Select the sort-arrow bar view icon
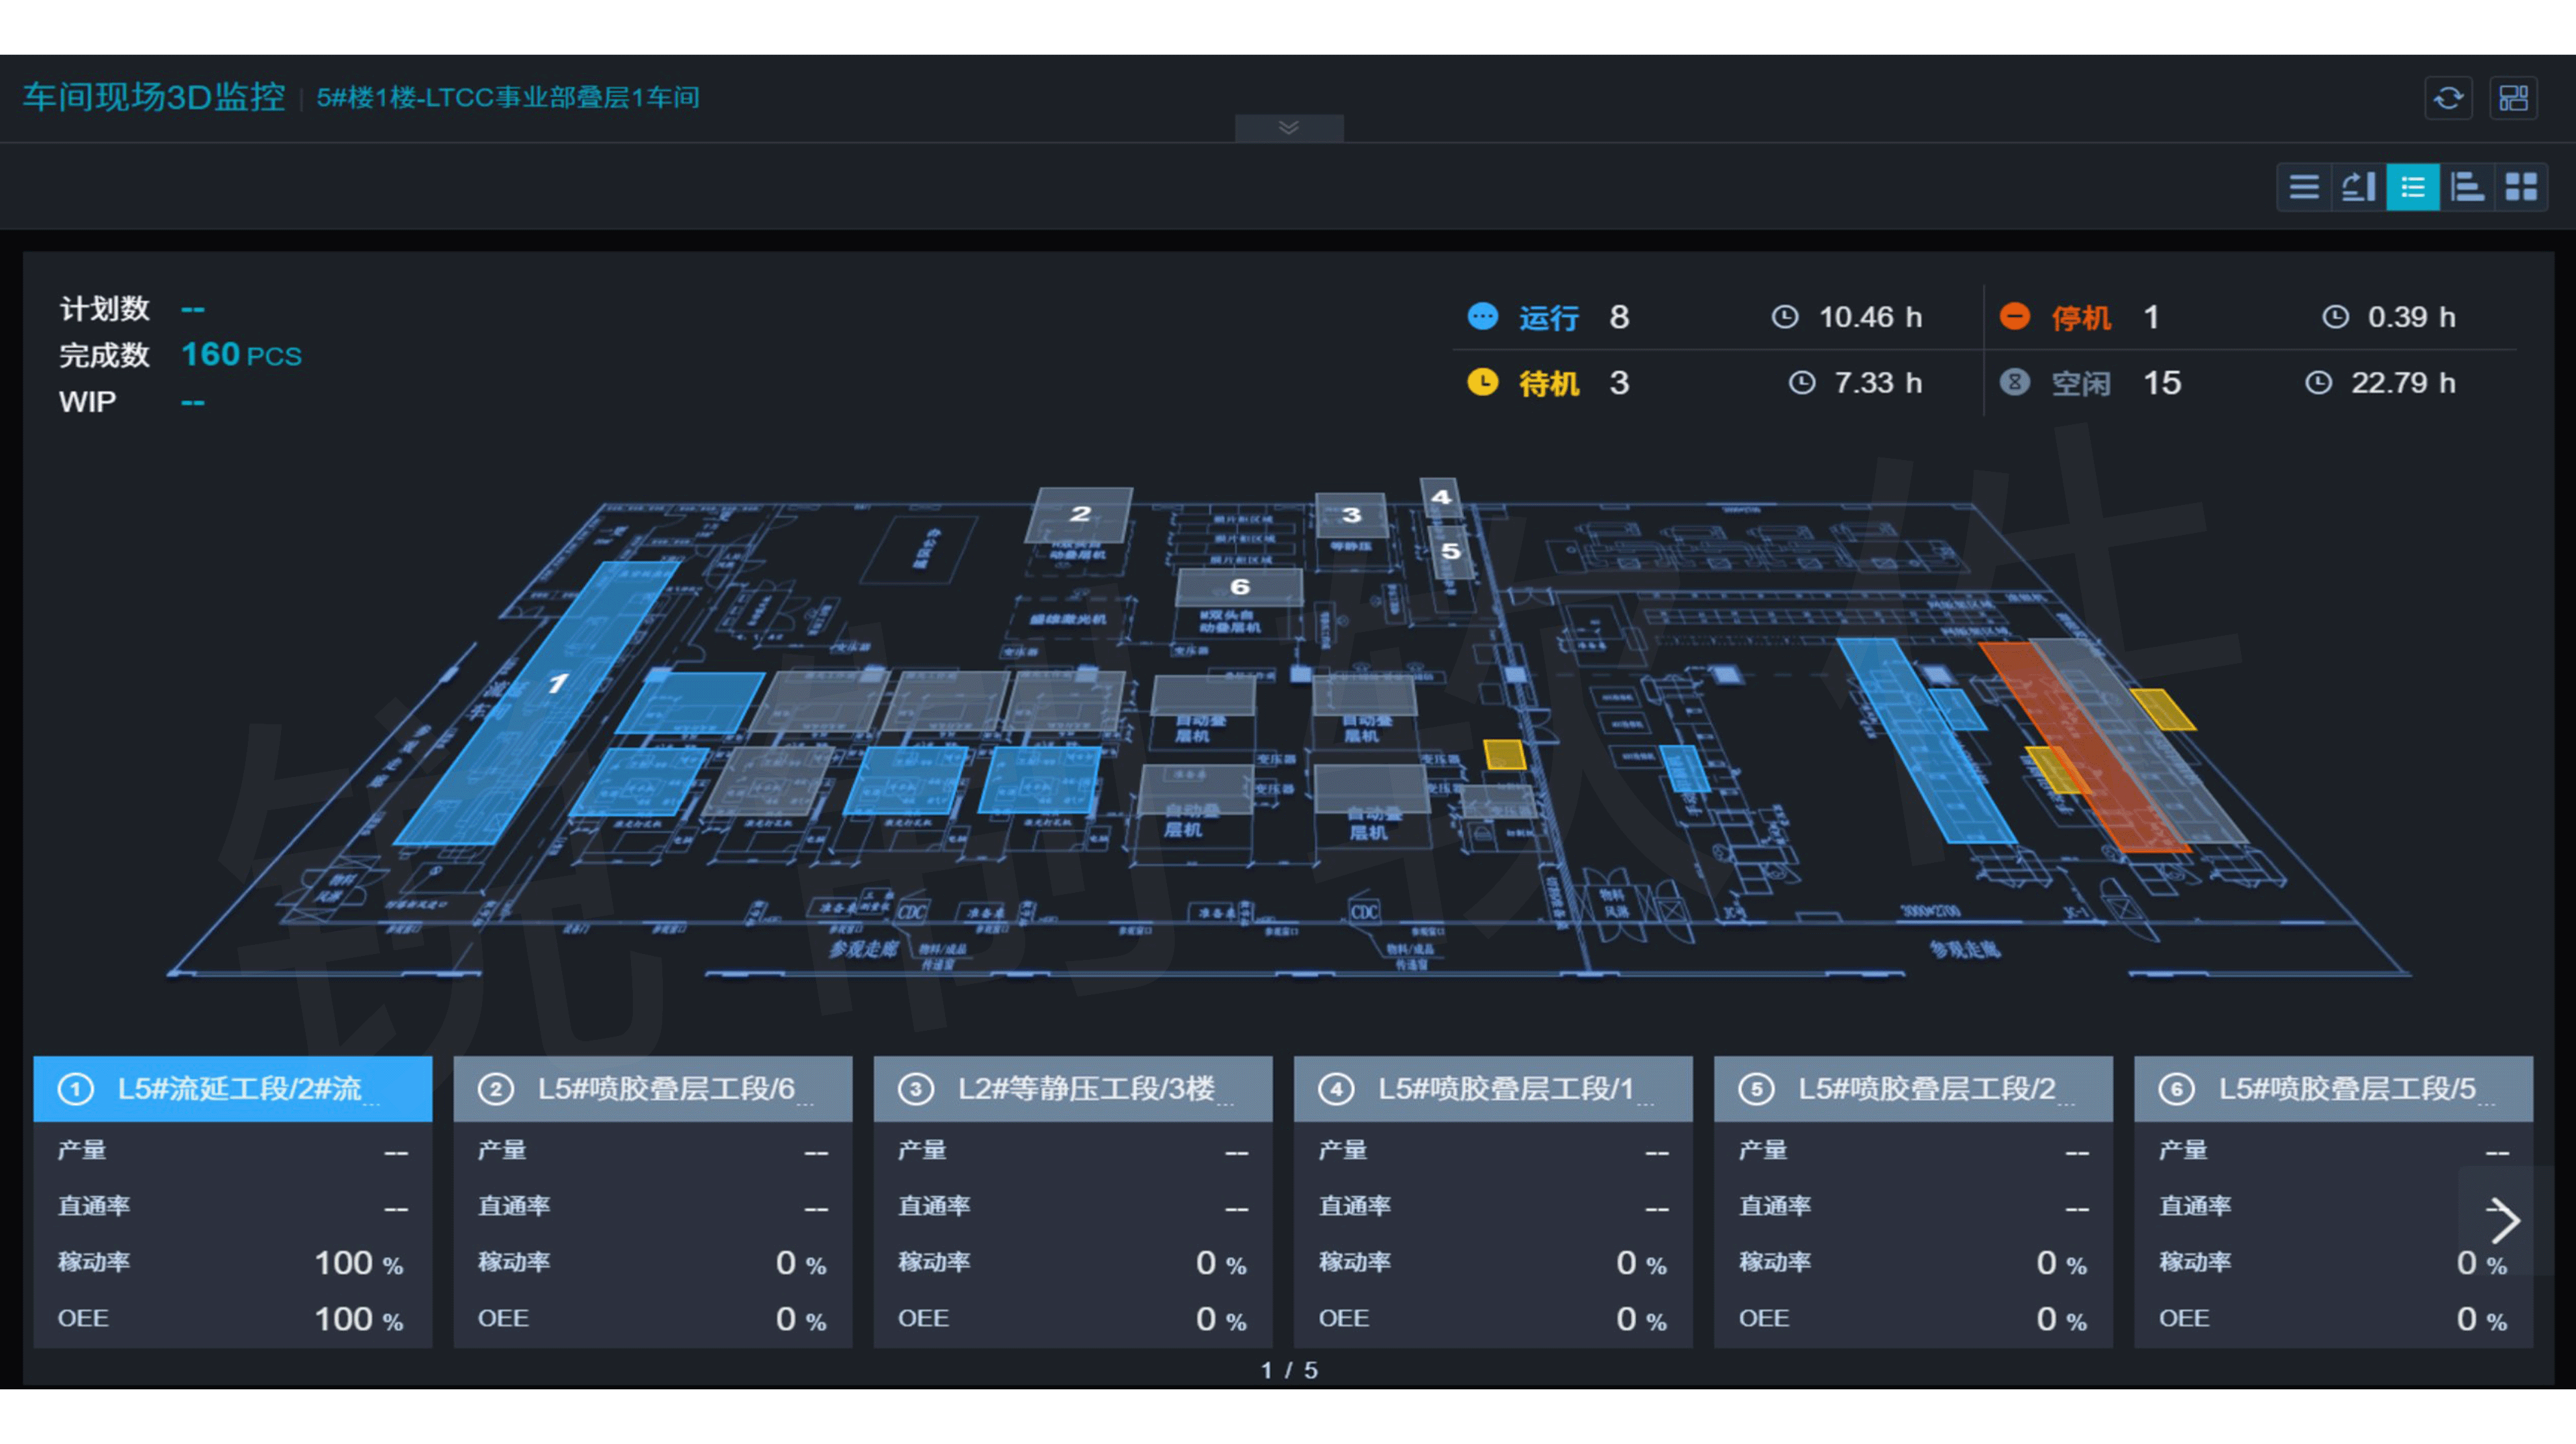Image resolution: width=2576 pixels, height=1444 pixels. (2358, 187)
